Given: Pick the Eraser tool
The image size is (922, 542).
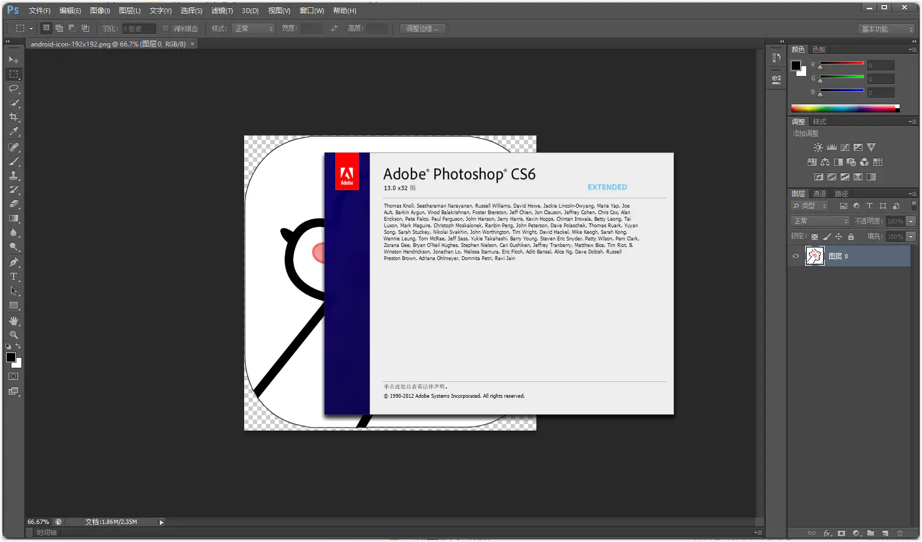Looking at the screenshot, I should (x=14, y=204).
